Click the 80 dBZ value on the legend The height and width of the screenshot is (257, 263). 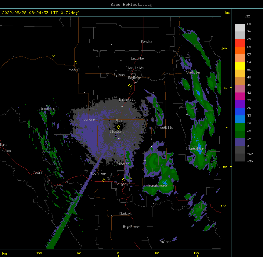(249, 24)
